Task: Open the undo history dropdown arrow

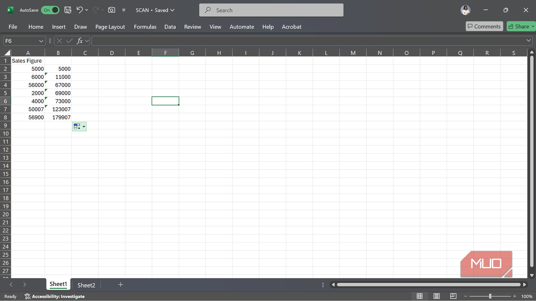Action: [x=87, y=10]
